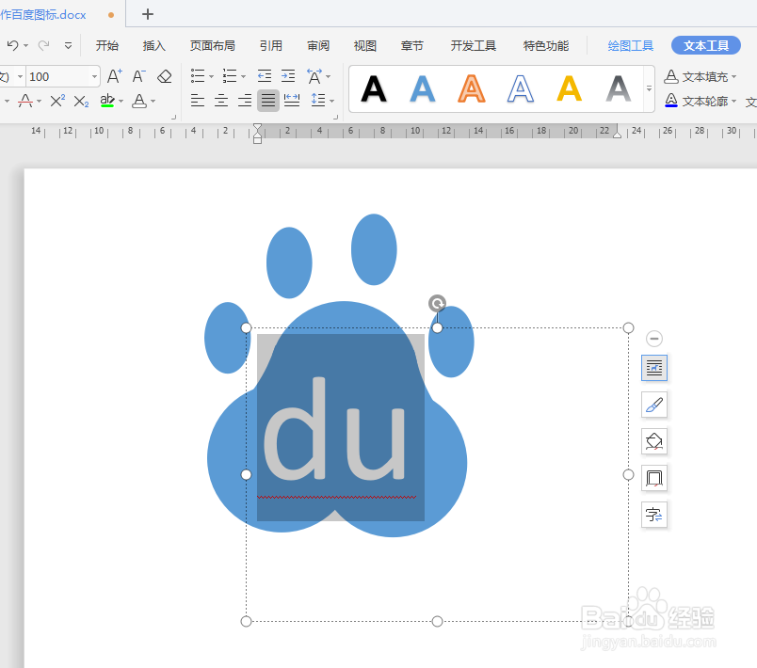Apply orange outlined text style A
This screenshot has width=757, height=668.
(x=472, y=89)
